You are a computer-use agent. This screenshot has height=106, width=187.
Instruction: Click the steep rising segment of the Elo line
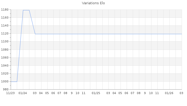[x=20, y=46]
